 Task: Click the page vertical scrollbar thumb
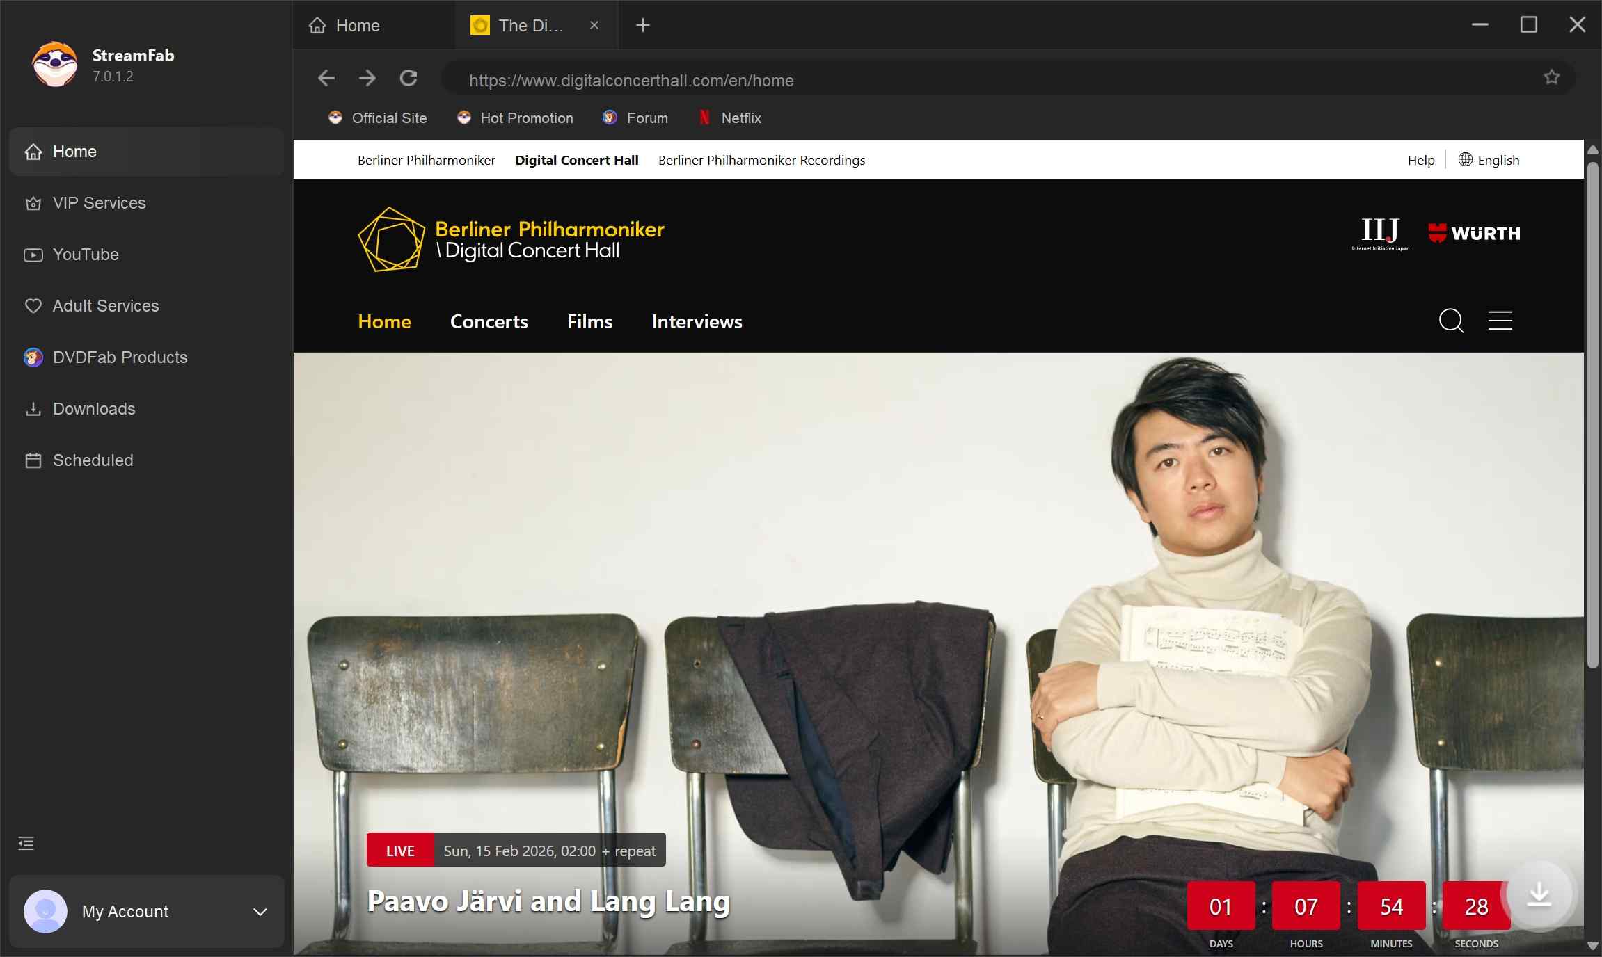[1592, 415]
